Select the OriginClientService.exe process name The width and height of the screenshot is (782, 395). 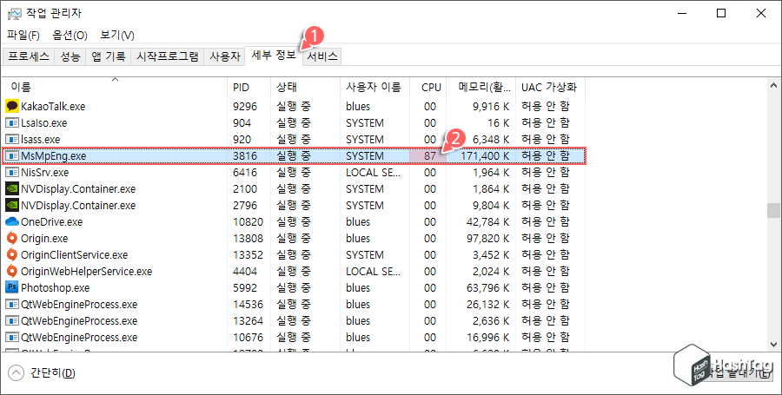pos(75,254)
